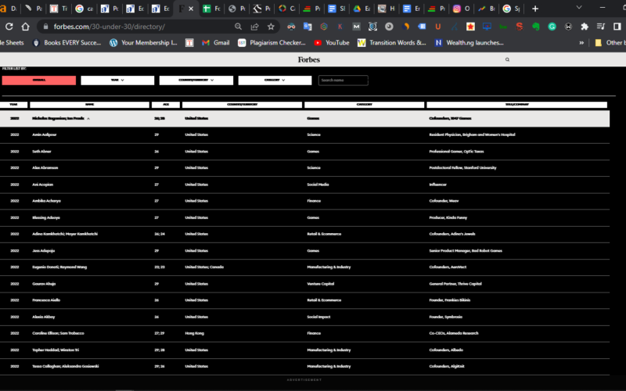
Task: Click the Forbes logo link
Action: point(308,59)
